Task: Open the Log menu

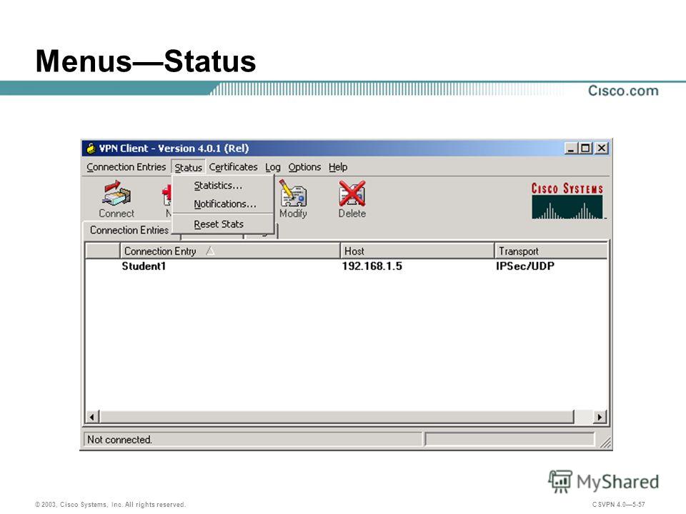Action: pyautogui.click(x=272, y=167)
